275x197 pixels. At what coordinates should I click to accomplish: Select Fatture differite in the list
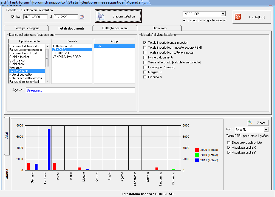(27, 71)
